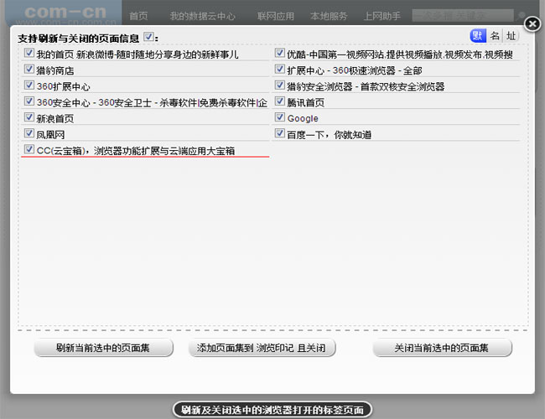
Task: Select 猎豹安全浏览器 - 首款双核安全浏览器 text
Action: click(x=366, y=86)
